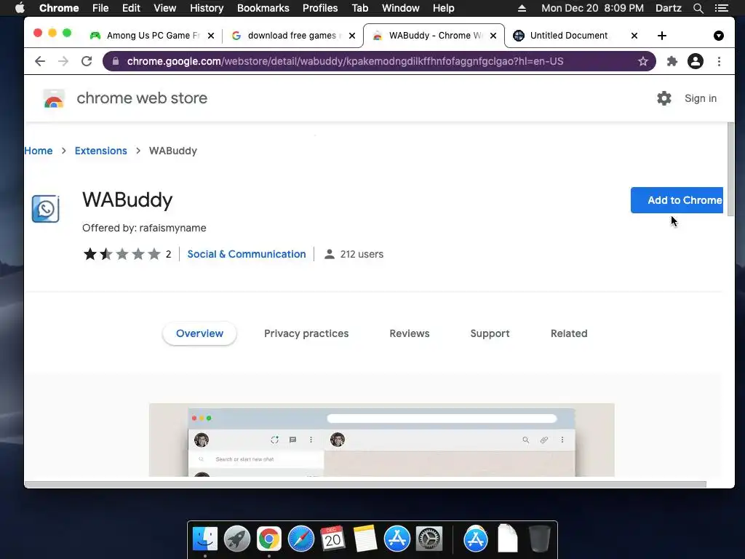This screenshot has height=559, width=745.
Task: Open Notes app in dock
Action: [x=365, y=539]
